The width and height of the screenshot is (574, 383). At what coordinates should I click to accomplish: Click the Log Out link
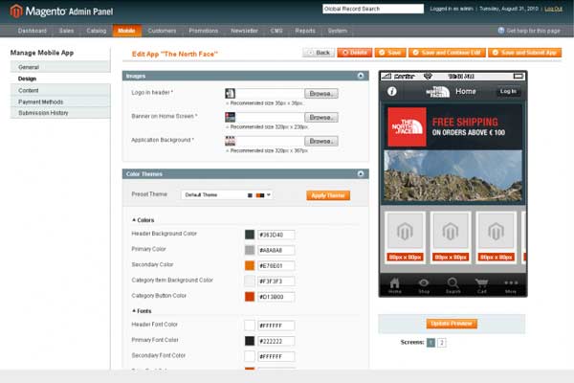point(553,9)
